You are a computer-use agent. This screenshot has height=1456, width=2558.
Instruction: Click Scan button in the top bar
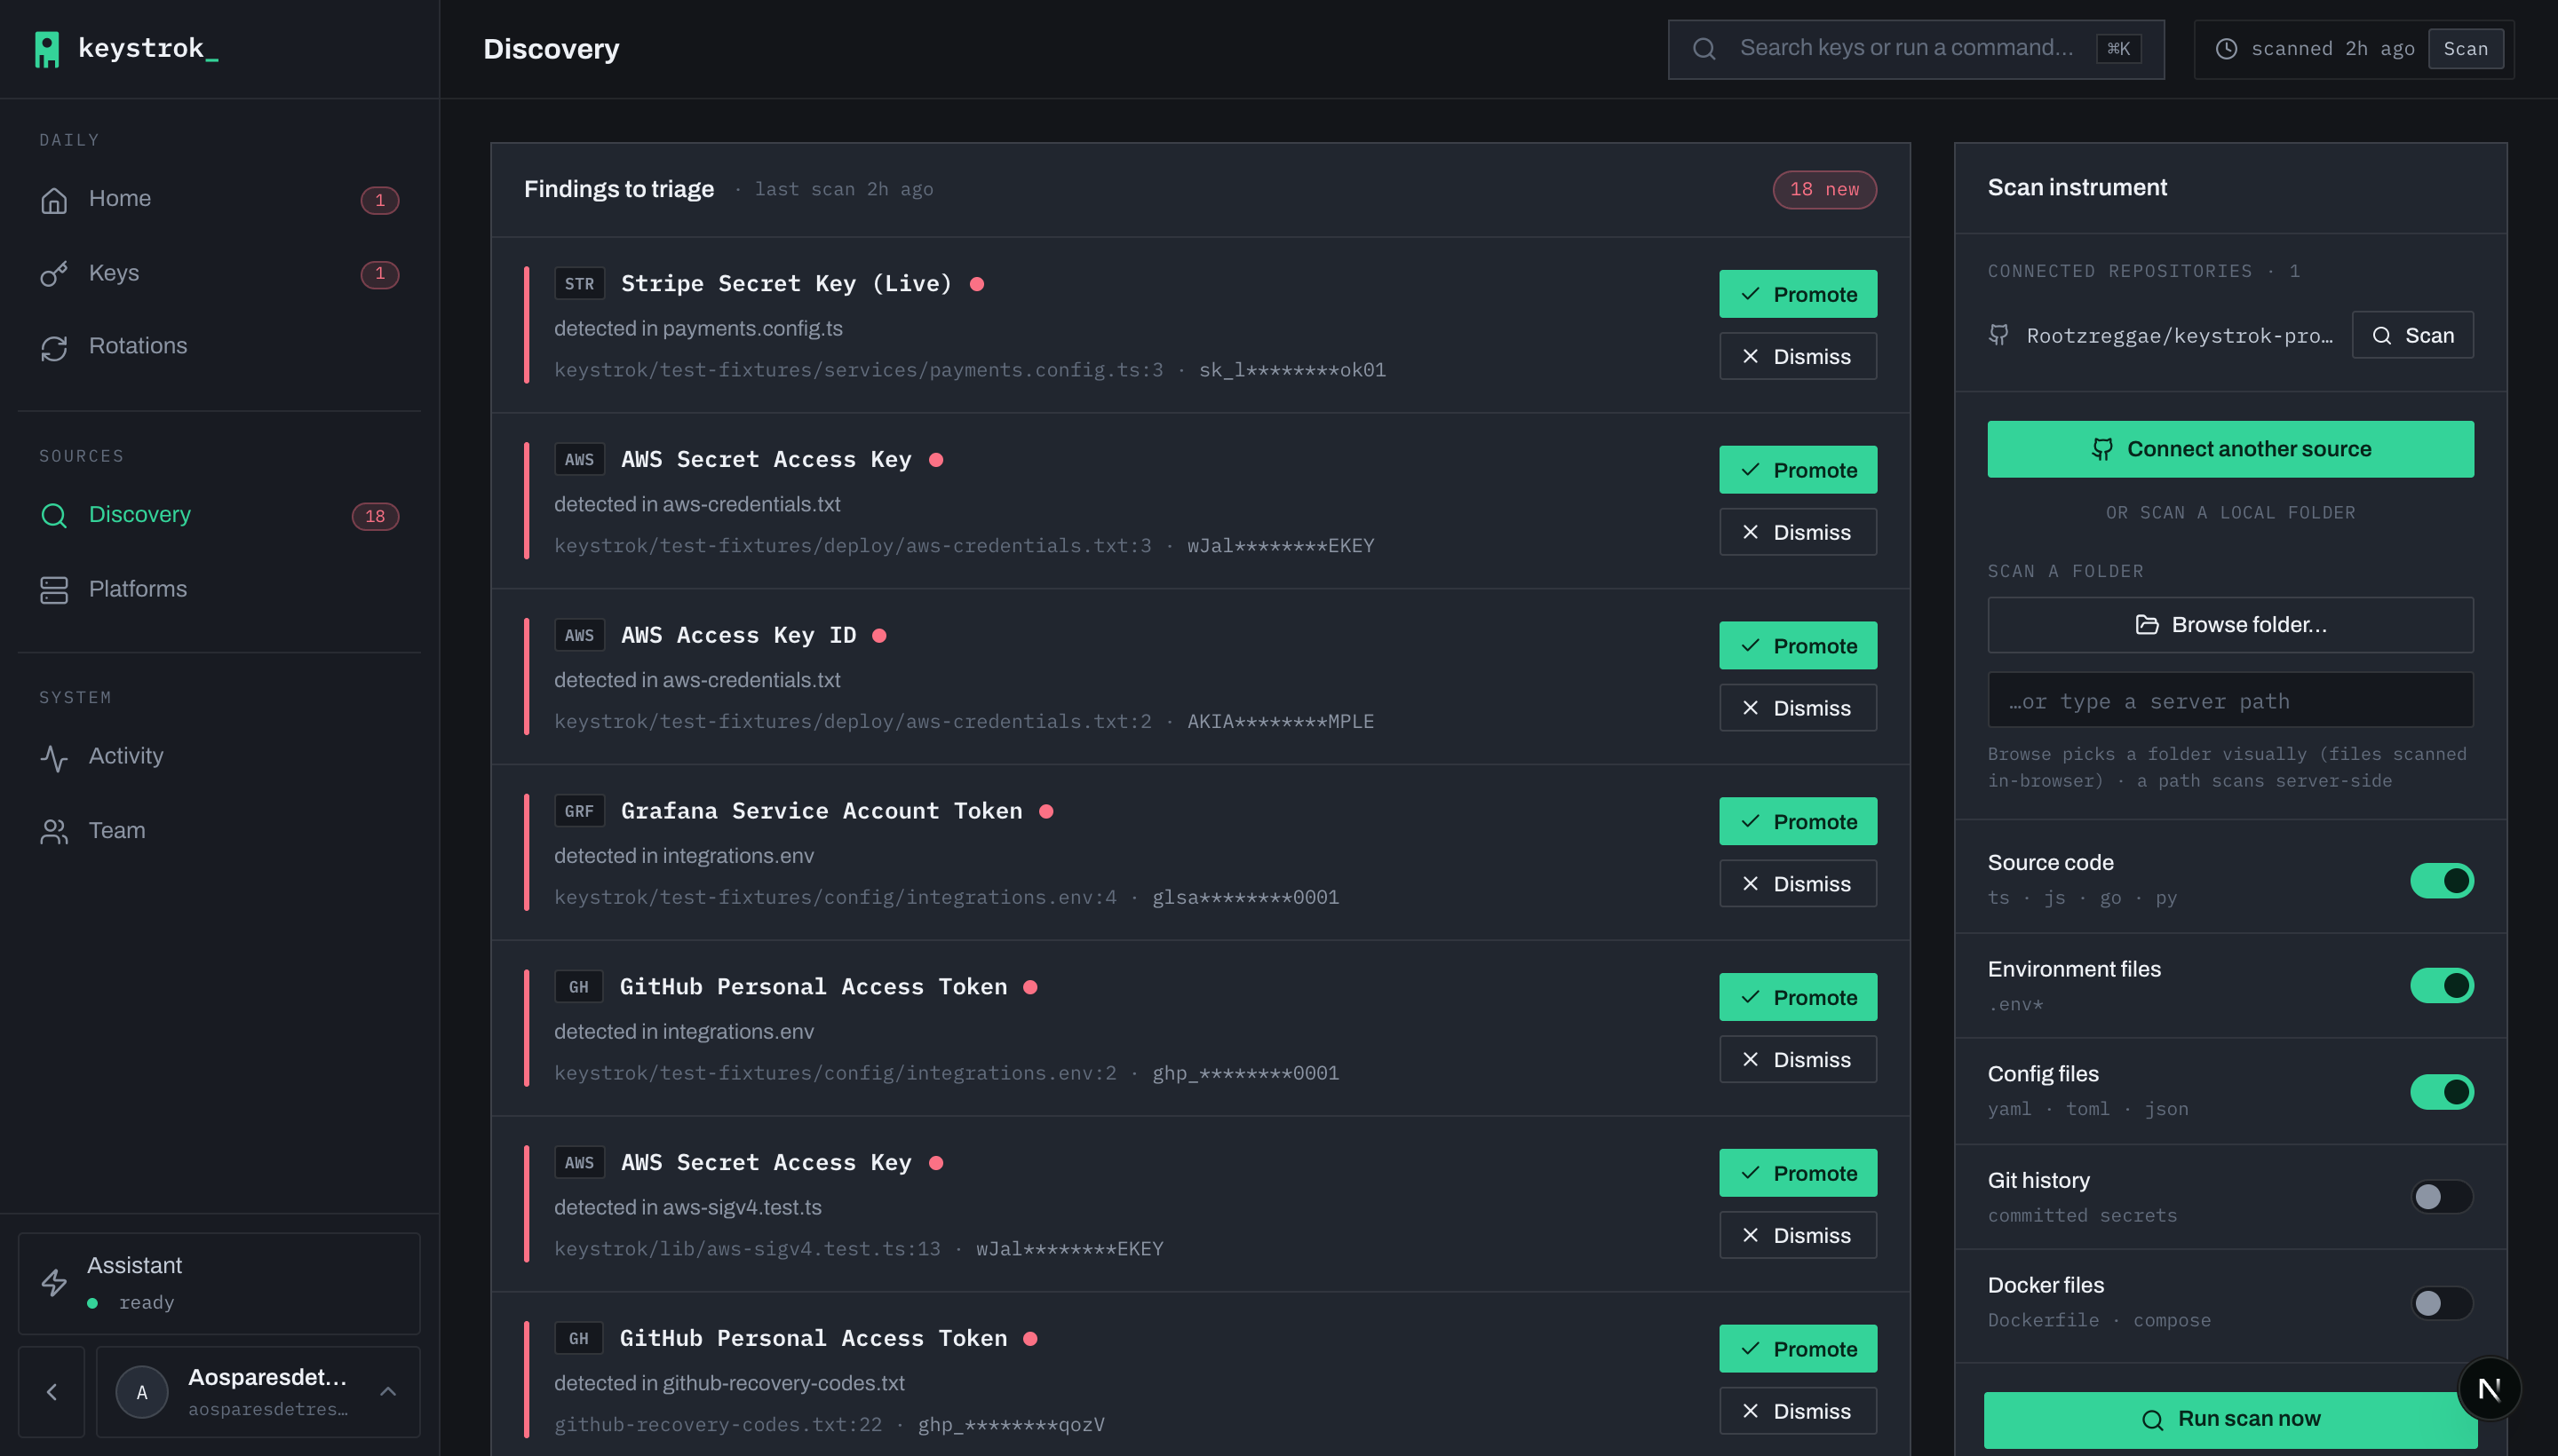pos(2465,48)
